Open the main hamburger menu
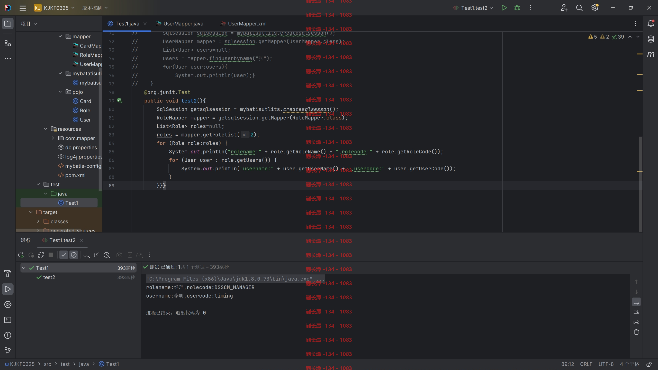This screenshot has width=658, height=370. (x=23, y=8)
